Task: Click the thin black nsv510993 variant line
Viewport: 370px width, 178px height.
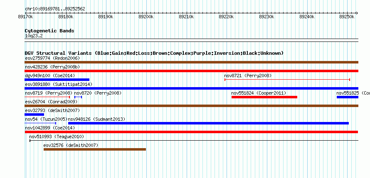Action: (194, 141)
